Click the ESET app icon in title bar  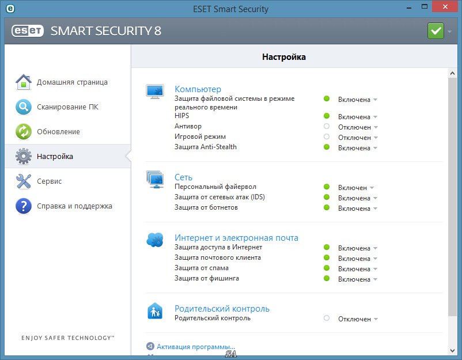click(10, 9)
